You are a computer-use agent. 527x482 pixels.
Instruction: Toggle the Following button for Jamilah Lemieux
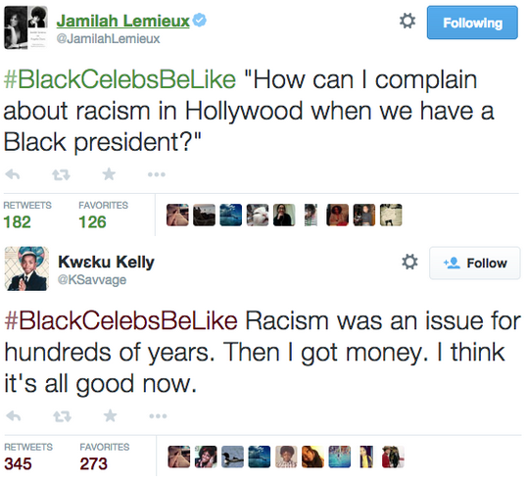pyautogui.click(x=472, y=23)
